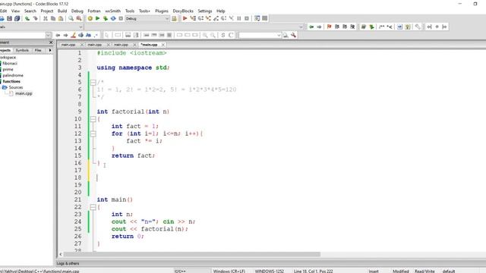Click the Build gear icon
The width and height of the screenshot is (486, 273).
coord(90,18)
